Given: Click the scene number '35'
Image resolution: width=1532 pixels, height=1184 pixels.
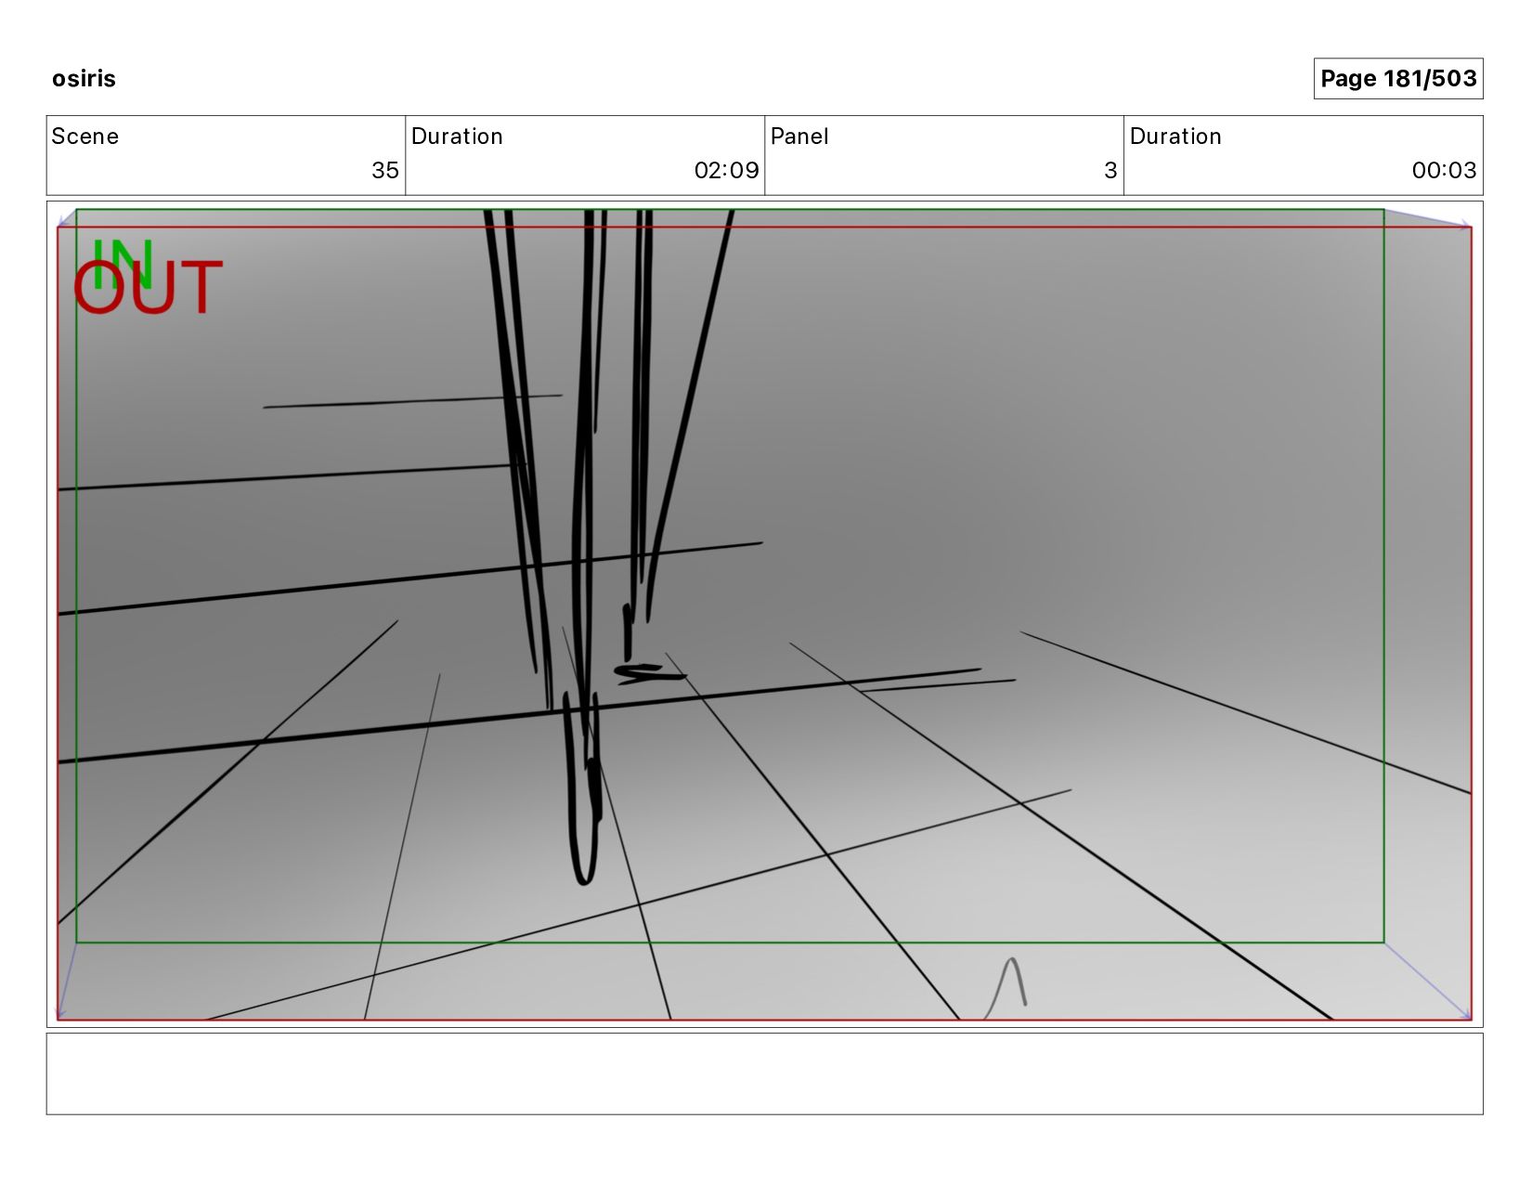Looking at the screenshot, I should 385,170.
